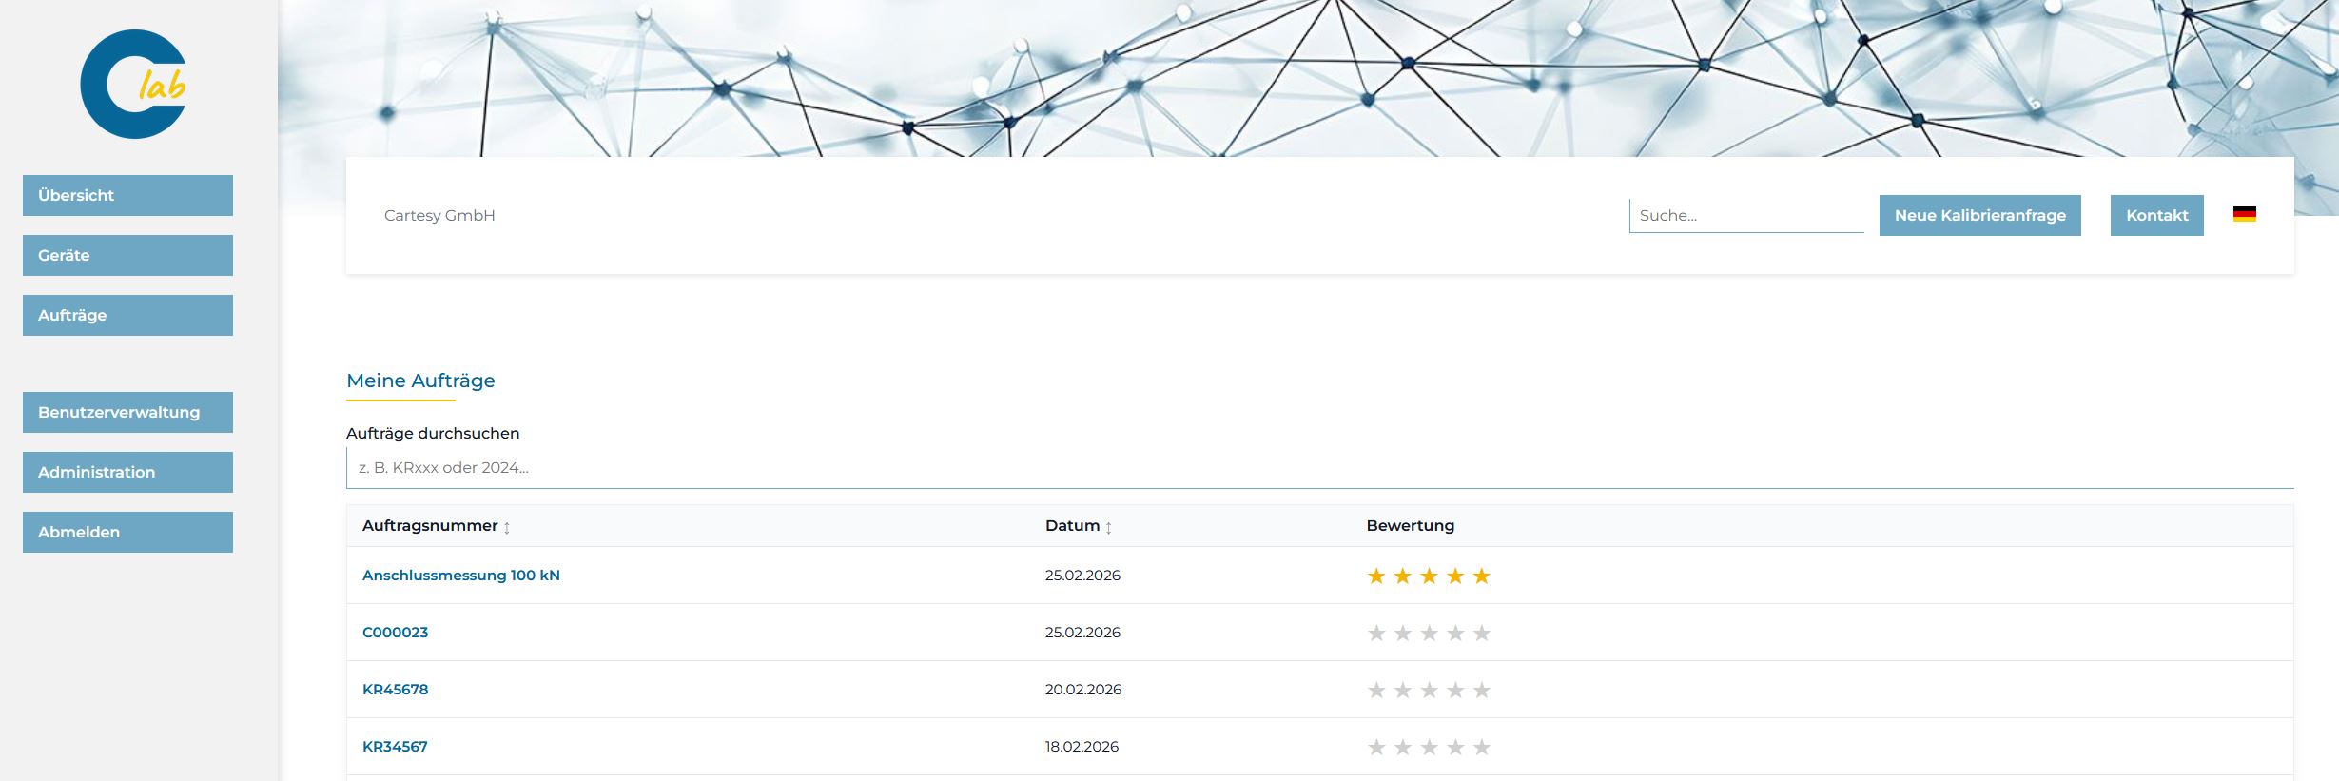Image resolution: width=2339 pixels, height=781 pixels.
Task: Open order link Anschlussmessung 100 kN
Action: point(460,576)
